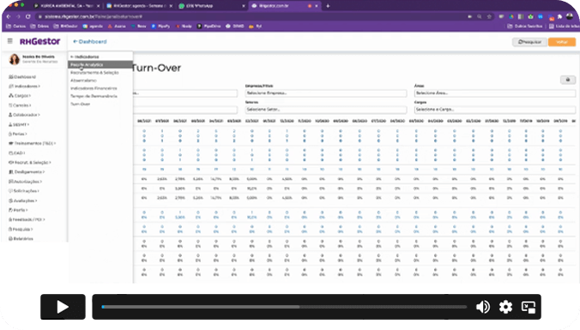The image size is (580, 330).
Task: Open the Asana bookmark
Action: (x=117, y=27)
